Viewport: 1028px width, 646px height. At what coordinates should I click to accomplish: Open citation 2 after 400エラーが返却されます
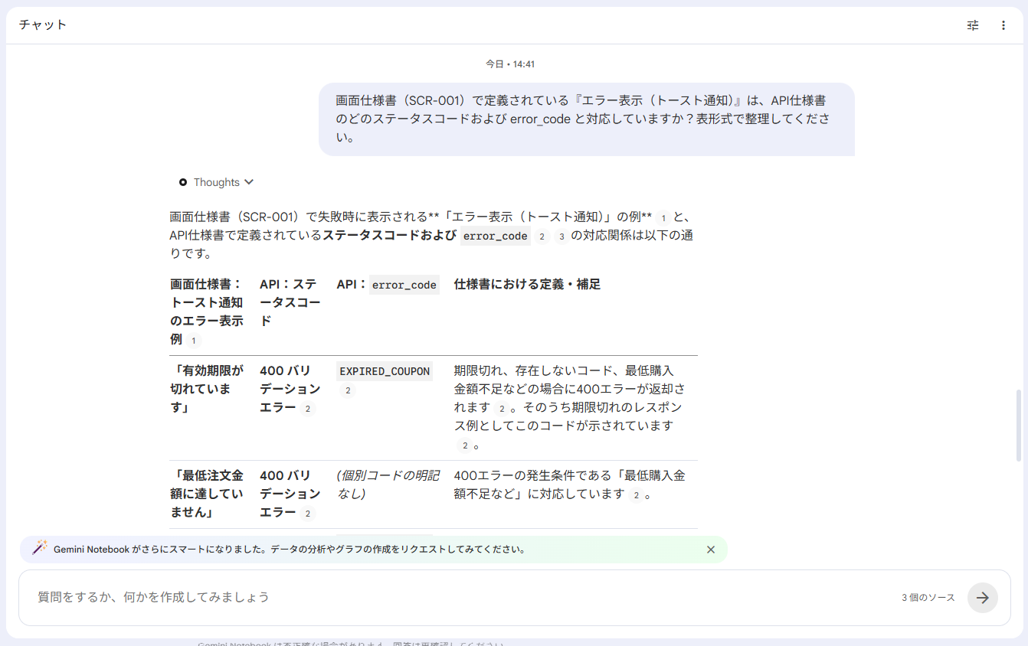tap(502, 409)
